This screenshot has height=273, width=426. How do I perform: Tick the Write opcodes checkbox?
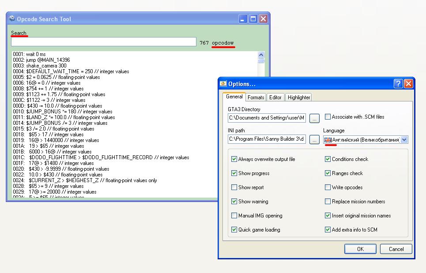point(328,187)
